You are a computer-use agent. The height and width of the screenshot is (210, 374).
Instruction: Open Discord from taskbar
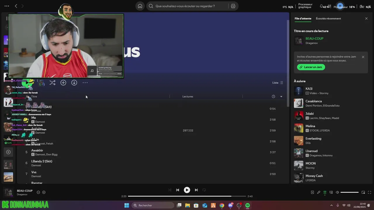point(231,205)
